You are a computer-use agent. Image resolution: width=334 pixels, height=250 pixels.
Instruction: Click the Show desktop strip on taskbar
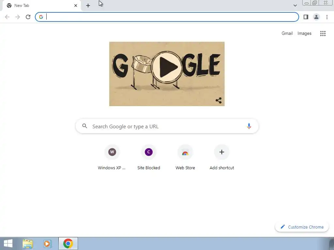click(332, 243)
